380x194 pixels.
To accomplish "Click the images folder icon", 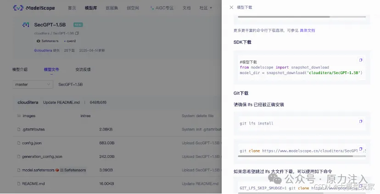I will [x=19, y=116].
